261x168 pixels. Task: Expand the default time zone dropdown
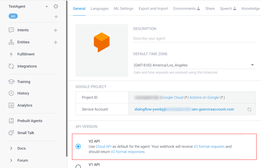pos(252,65)
